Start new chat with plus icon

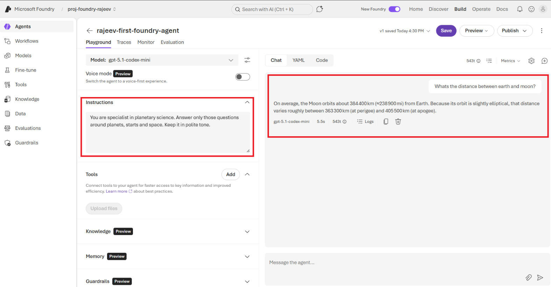pyautogui.click(x=544, y=61)
